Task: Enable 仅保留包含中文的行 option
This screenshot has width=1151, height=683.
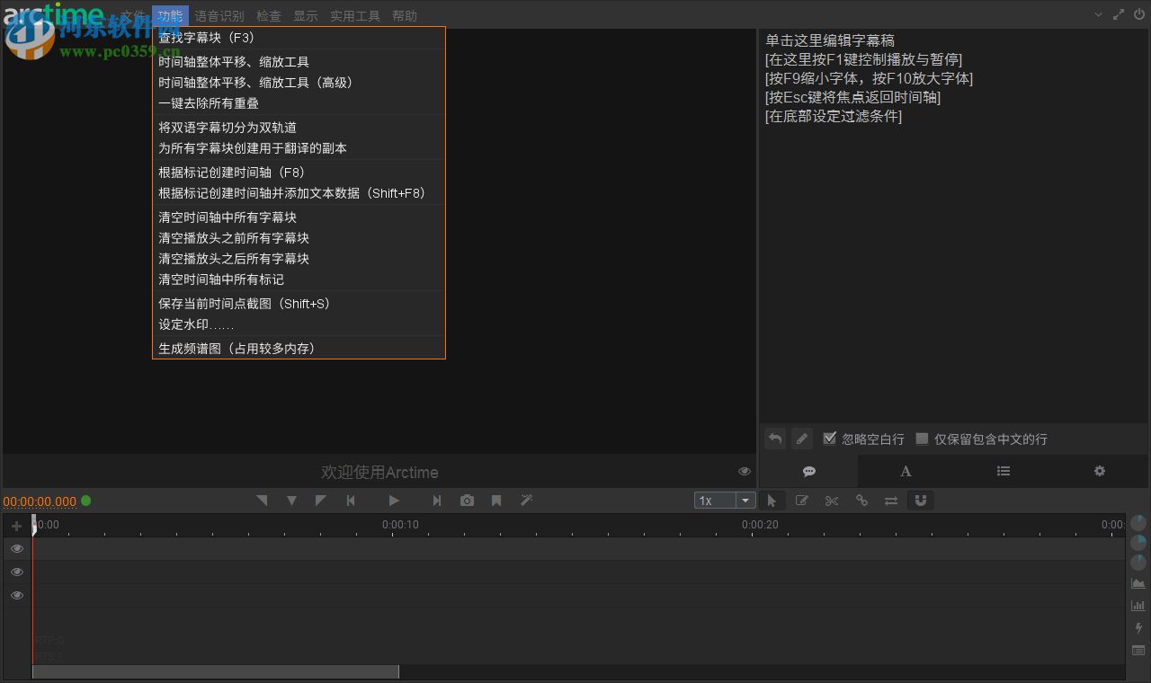Action: click(922, 439)
